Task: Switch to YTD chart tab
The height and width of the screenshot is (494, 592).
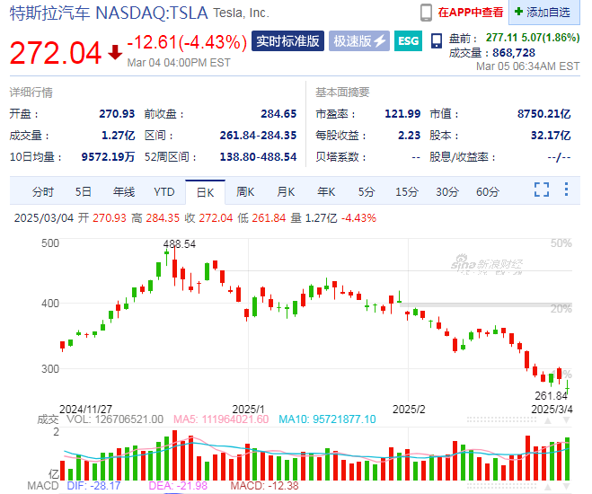Action: tap(164, 191)
